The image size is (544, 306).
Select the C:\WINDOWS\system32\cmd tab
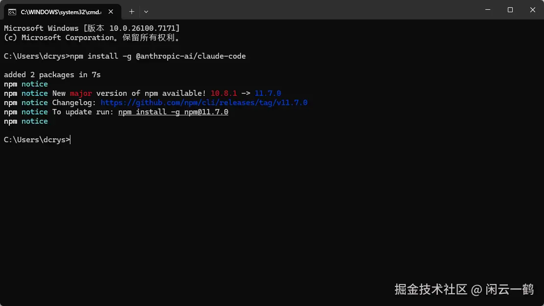pos(58,11)
